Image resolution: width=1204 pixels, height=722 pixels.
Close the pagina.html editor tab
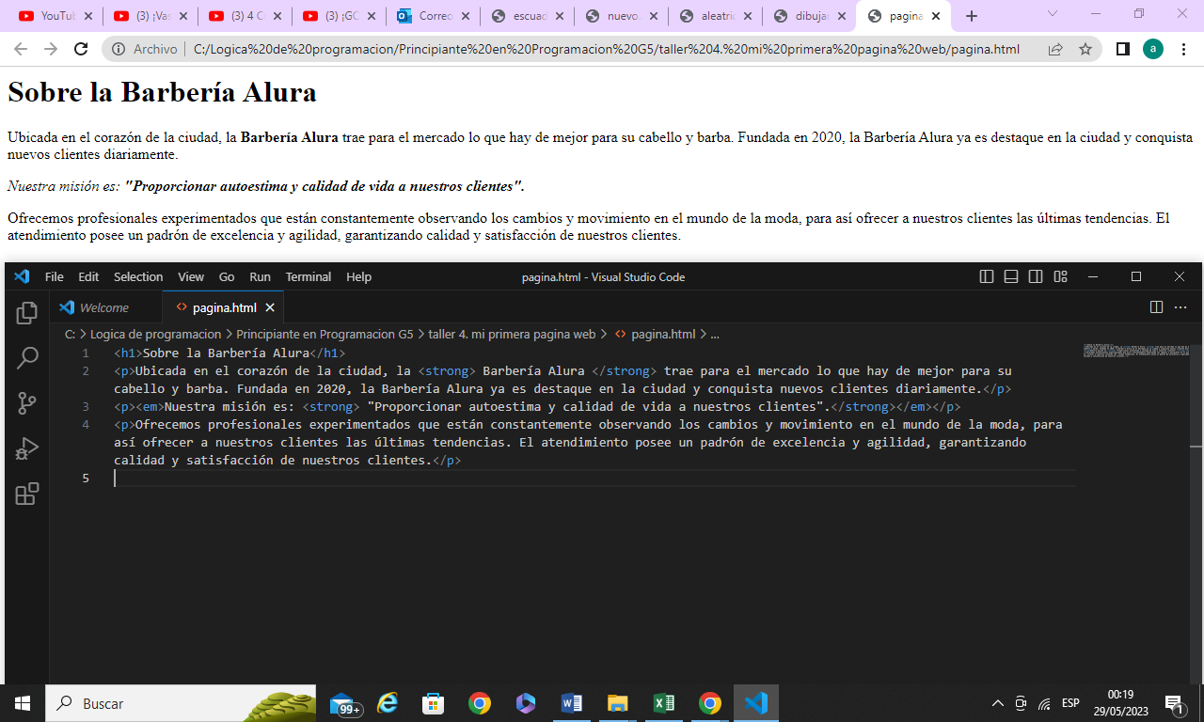[x=270, y=307]
